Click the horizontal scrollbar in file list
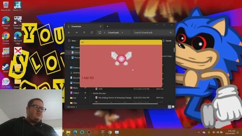 point(125,104)
